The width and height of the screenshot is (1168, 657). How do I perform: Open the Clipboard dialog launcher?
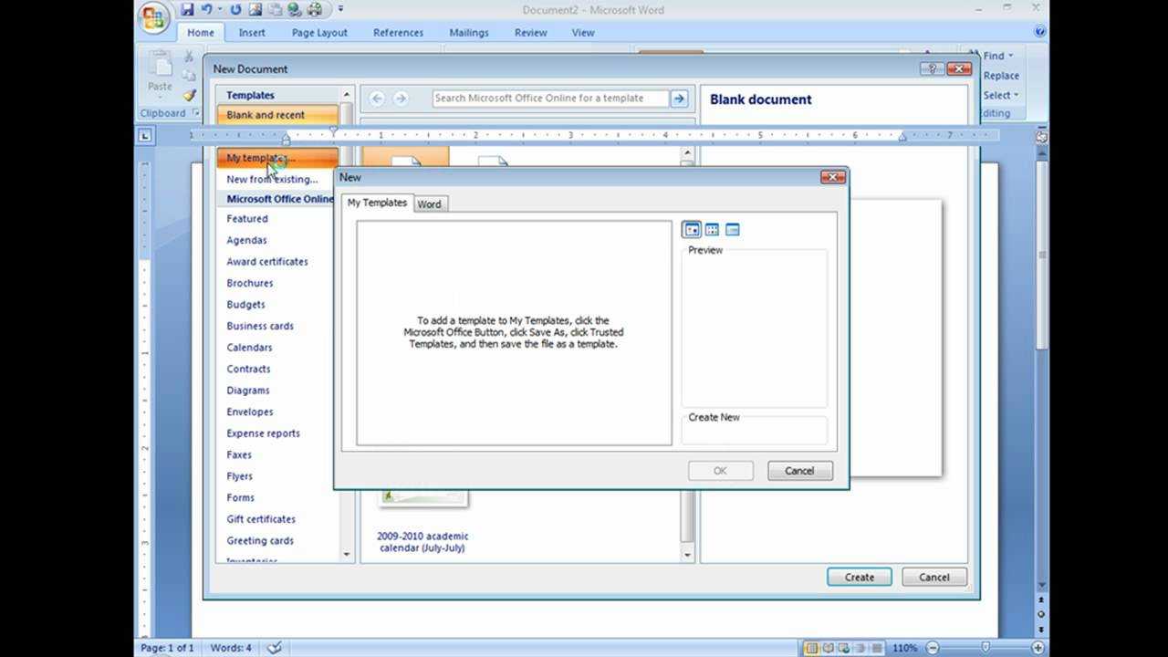click(x=196, y=113)
